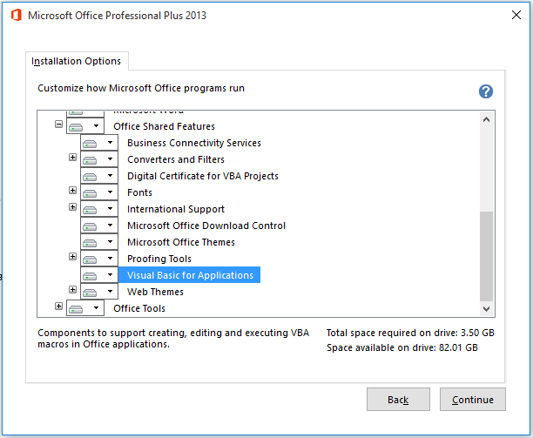Open install dropdown for Business Connectivity Services
This screenshot has width=533, height=438.
click(x=99, y=143)
